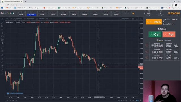Select the AUD/CAD currency pair
The image size is (181, 102).
[21, 12]
